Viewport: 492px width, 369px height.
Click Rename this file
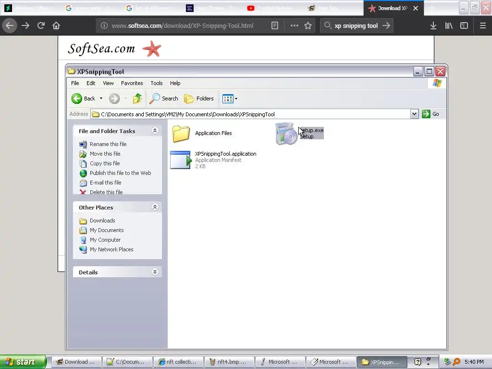108,144
